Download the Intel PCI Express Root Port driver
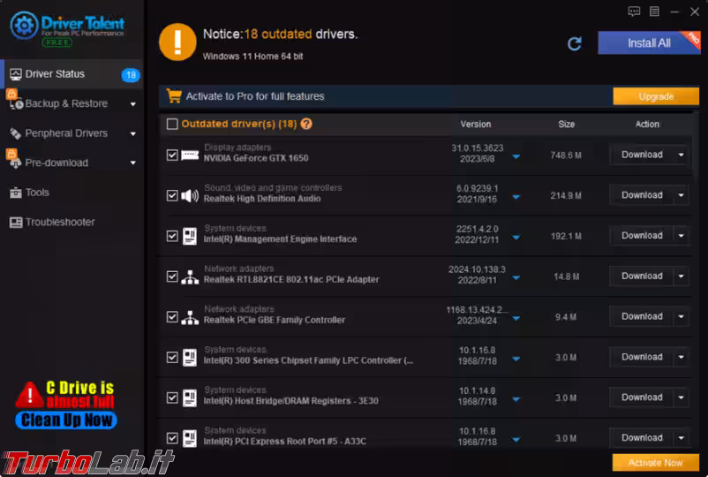The width and height of the screenshot is (708, 477). pyautogui.click(x=642, y=438)
